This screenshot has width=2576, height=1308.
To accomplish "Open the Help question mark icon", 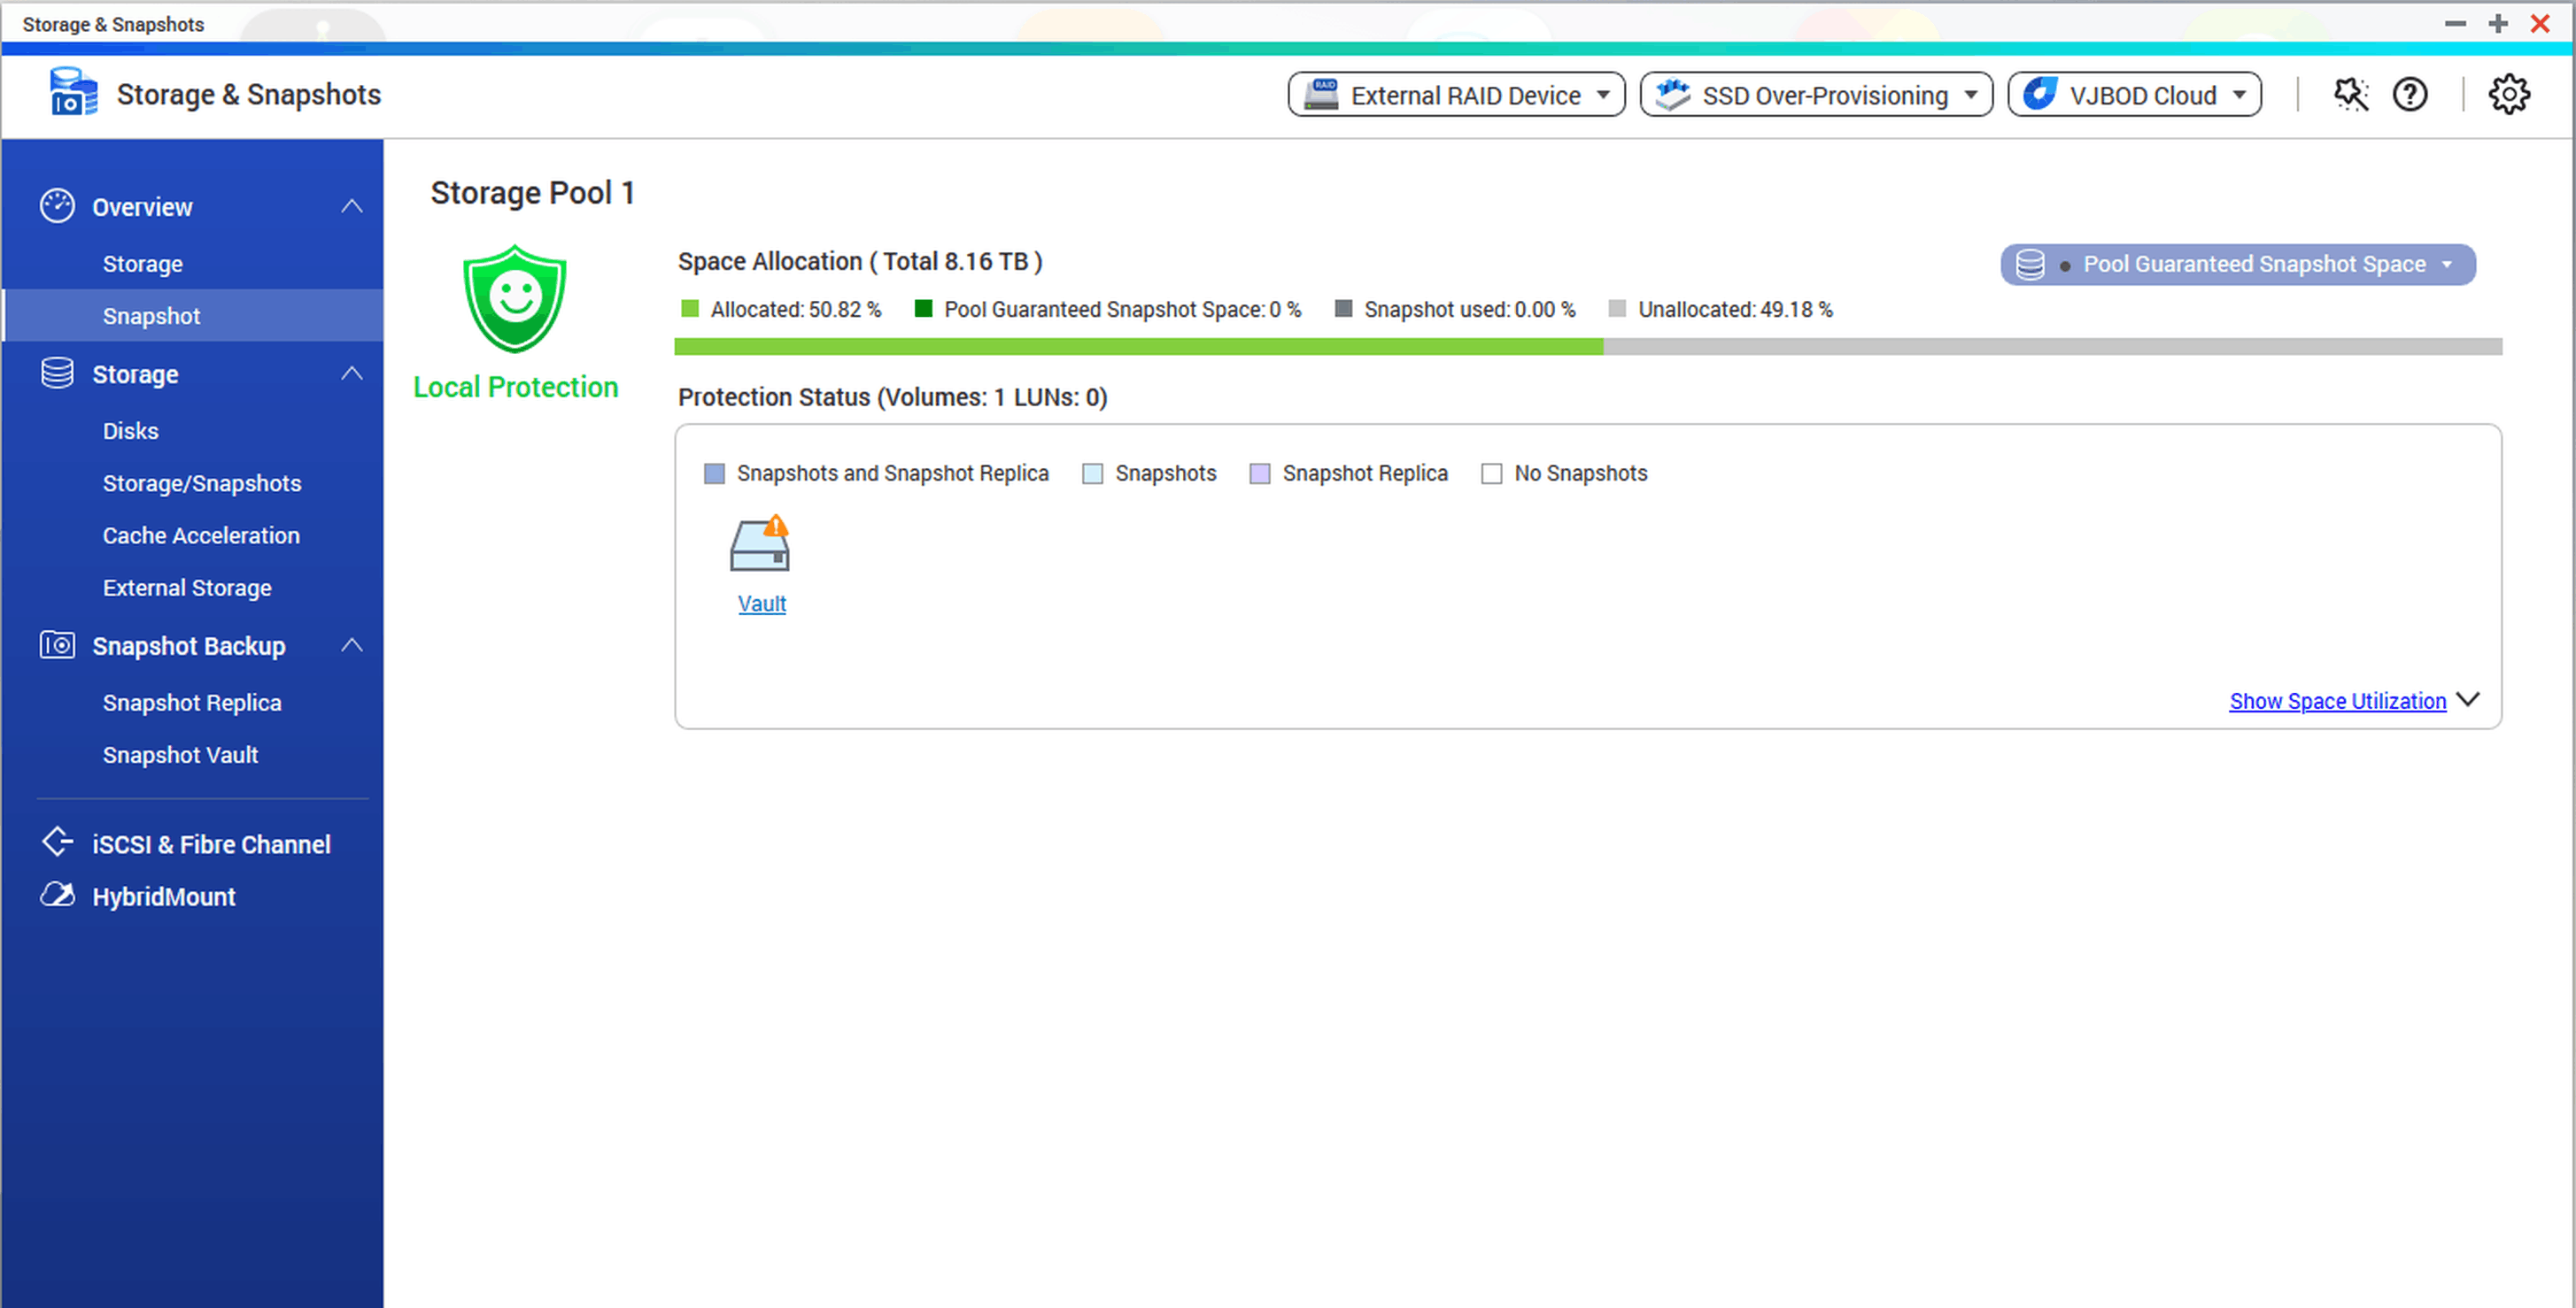I will coord(2410,95).
